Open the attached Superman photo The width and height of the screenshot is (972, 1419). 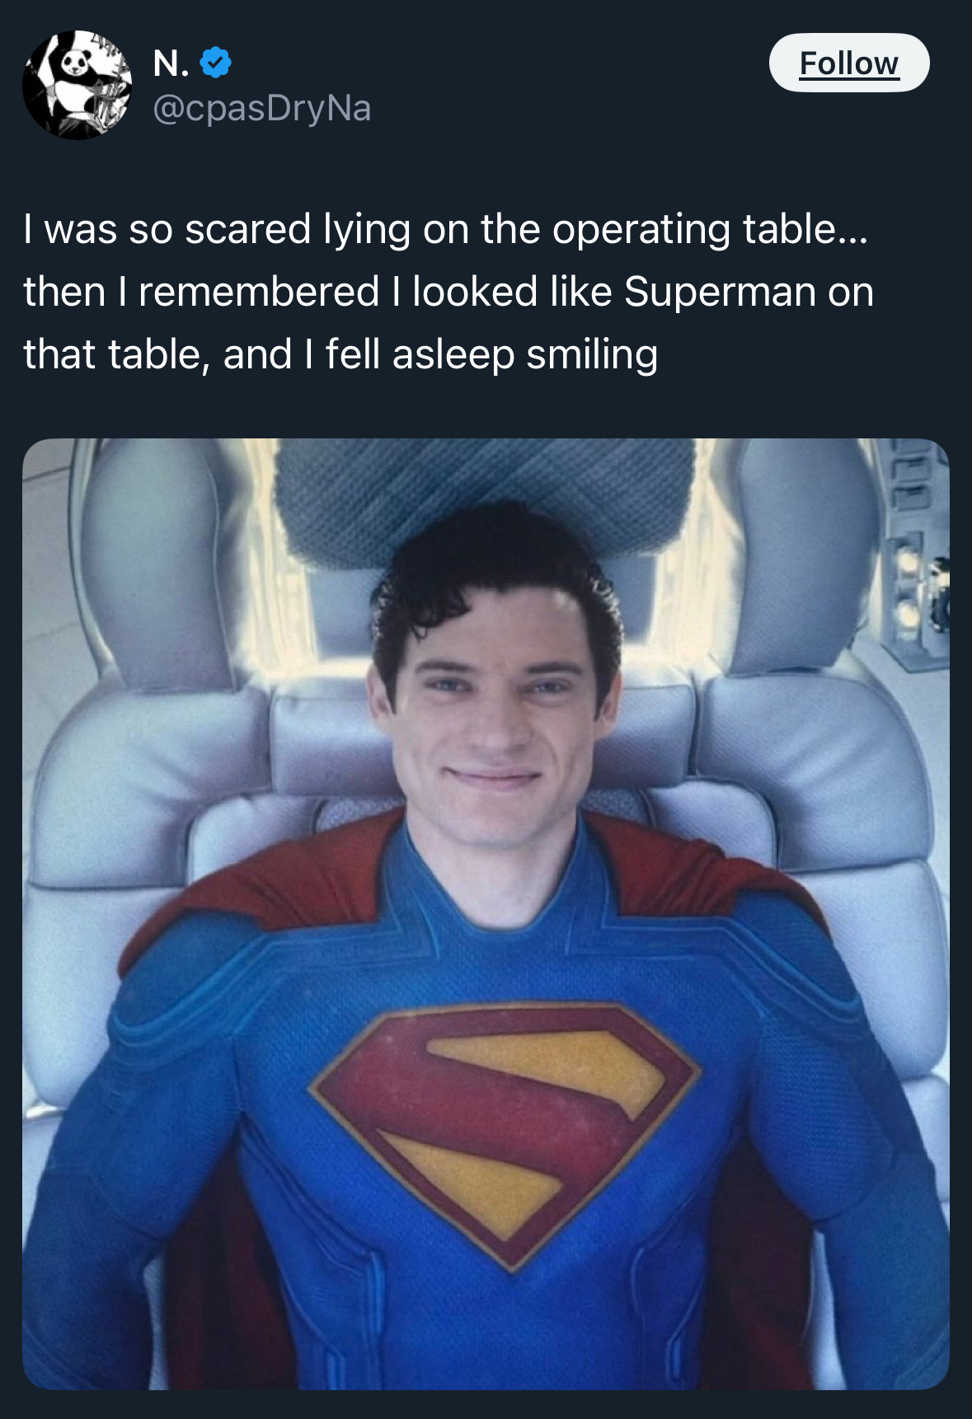click(486, 914)
